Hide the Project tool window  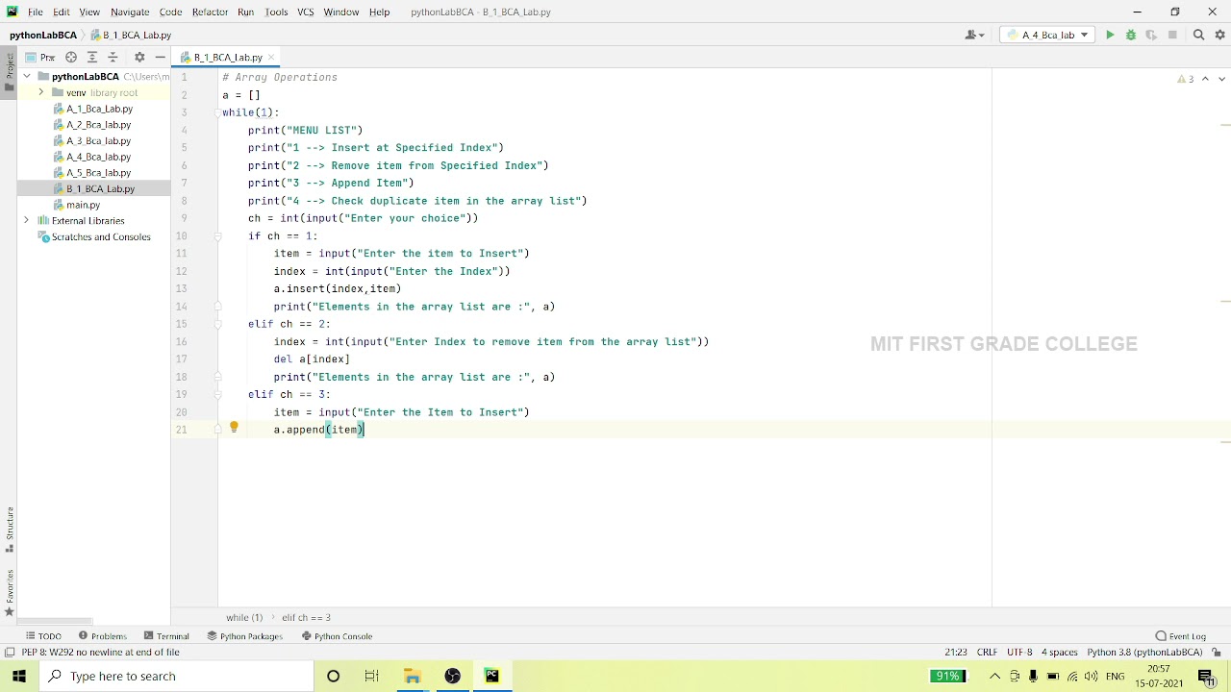coord(160,58)
